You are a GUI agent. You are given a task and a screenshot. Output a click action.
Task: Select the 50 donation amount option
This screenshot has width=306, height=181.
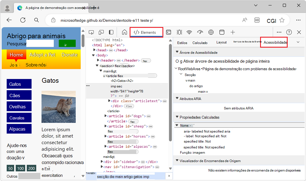[x=11, y=168]
